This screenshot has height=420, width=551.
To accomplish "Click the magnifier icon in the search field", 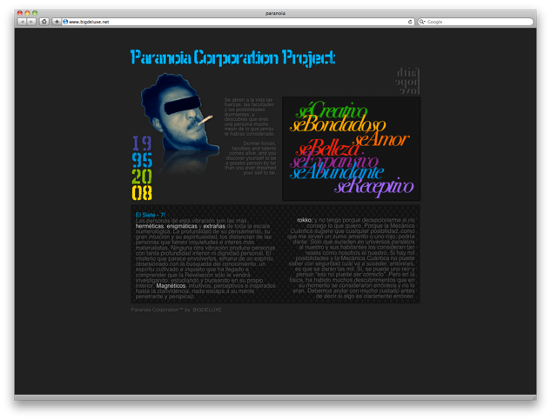I will [423, 21].
